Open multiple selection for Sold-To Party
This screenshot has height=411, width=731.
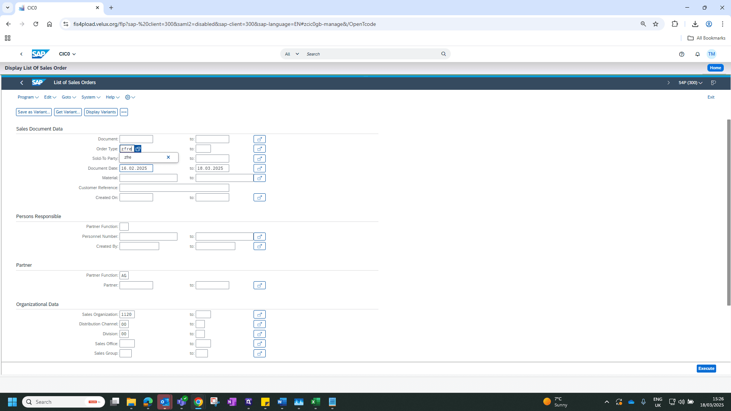tap(259, 159)
